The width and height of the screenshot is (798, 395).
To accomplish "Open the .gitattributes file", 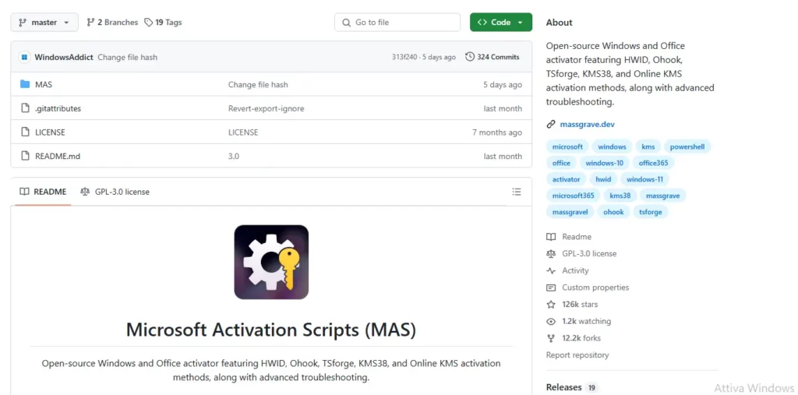I will 58,108.
